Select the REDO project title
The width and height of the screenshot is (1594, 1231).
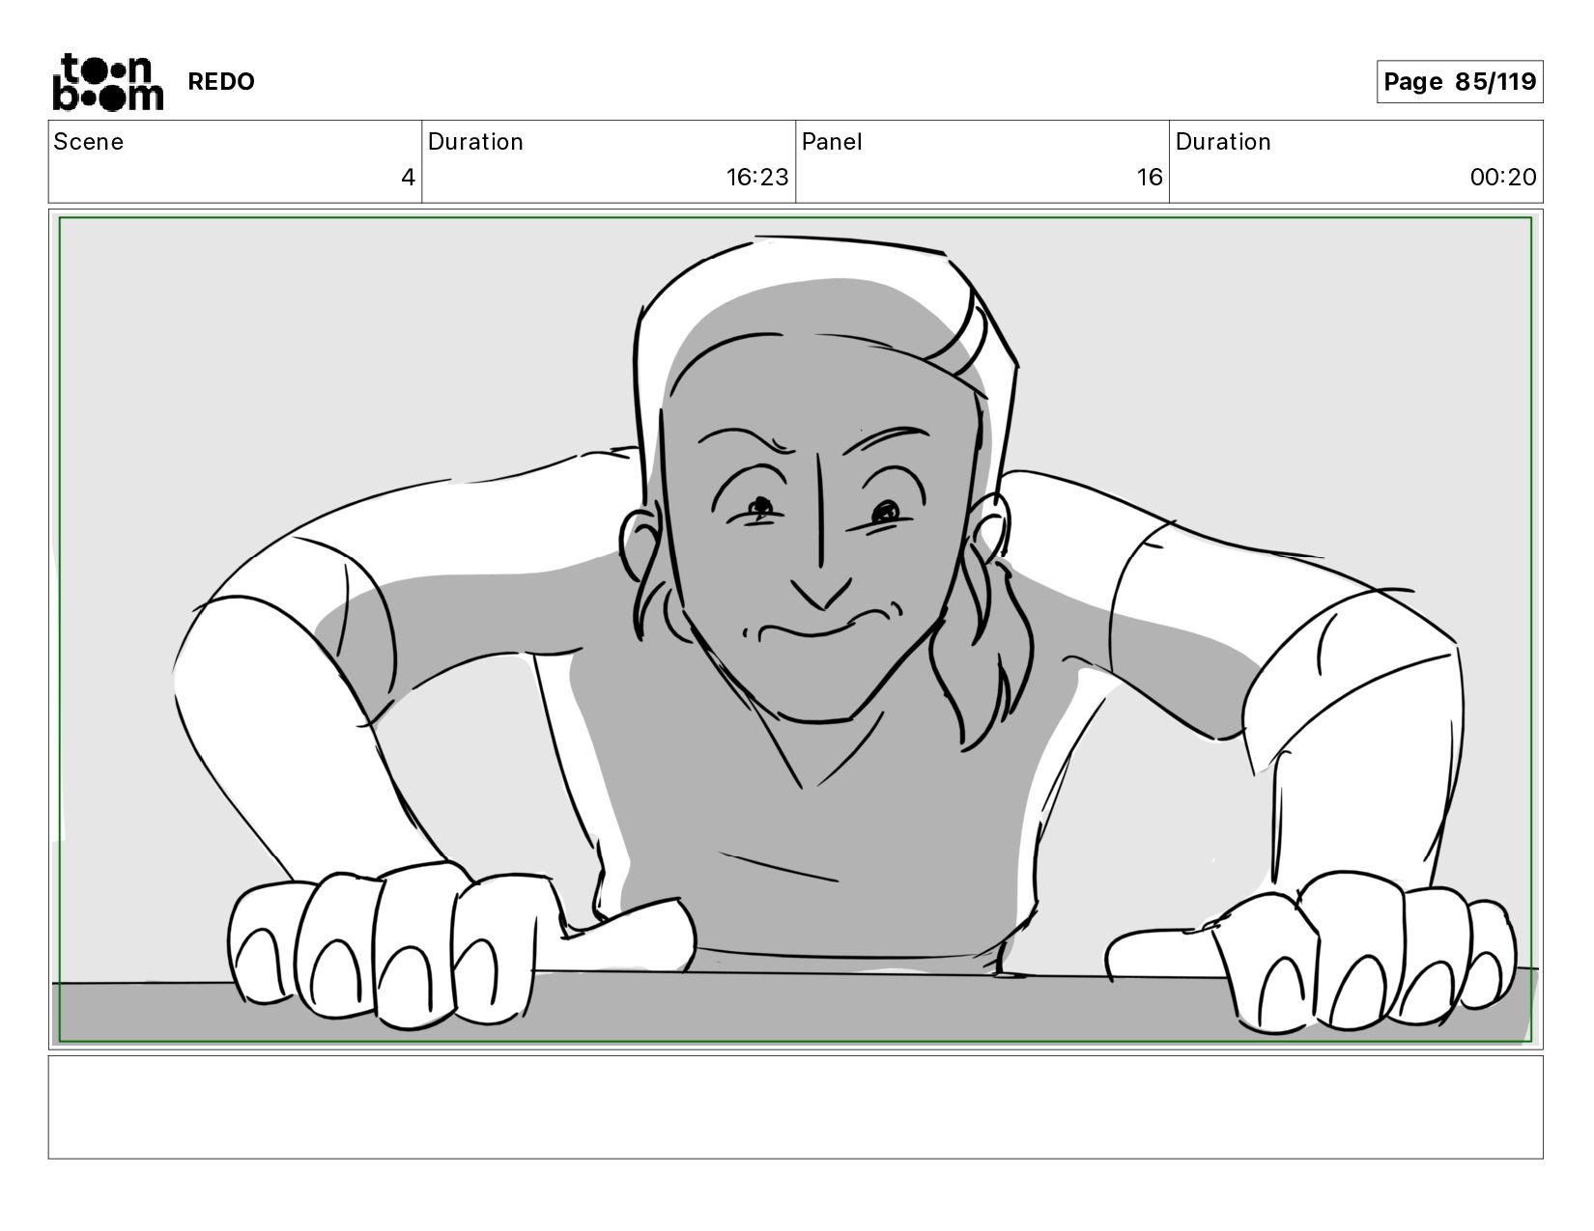(x=221, y=82)
